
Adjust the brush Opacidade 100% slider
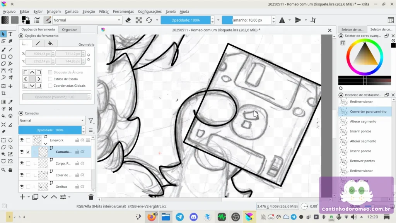186,20
